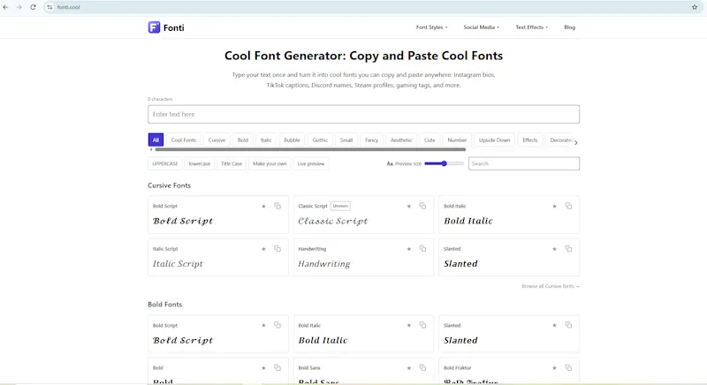Select the Aesthetic category

(x=401, y=140)
